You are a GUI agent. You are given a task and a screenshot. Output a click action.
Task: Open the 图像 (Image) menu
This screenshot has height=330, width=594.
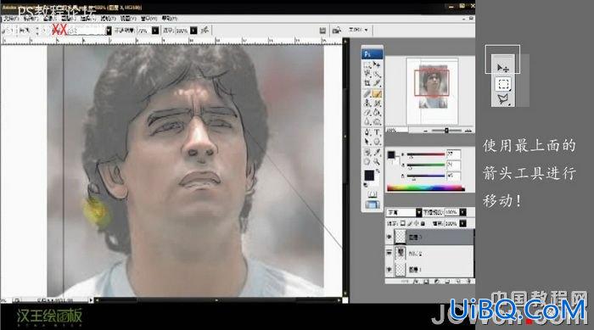coord(49,18)
